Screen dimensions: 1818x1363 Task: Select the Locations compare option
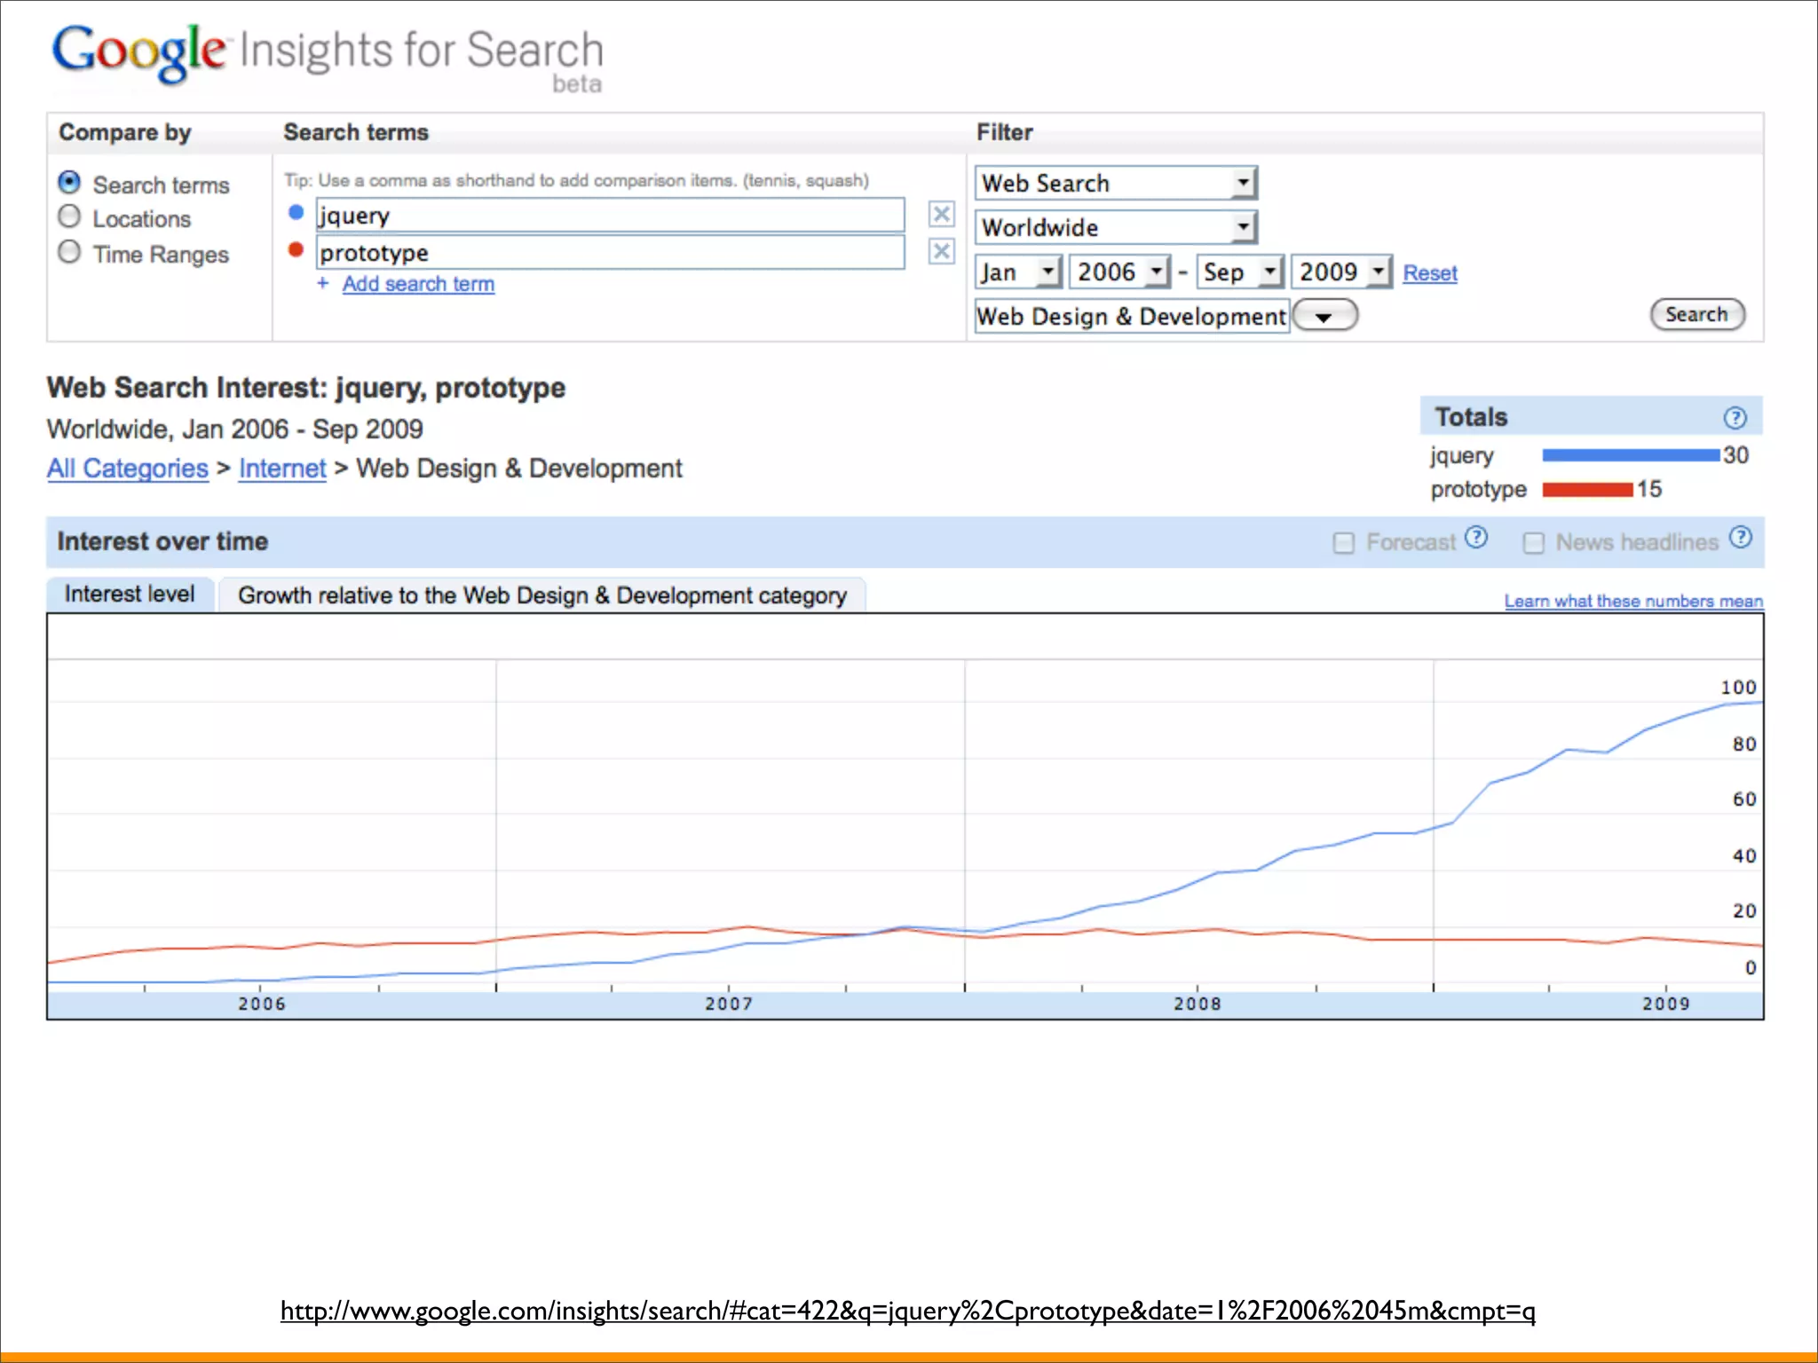(69, 217)
